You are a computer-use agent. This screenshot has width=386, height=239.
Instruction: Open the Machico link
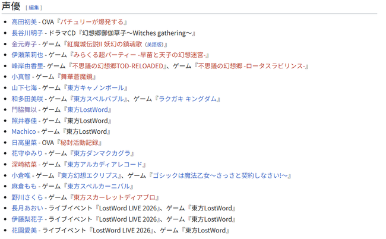24,131
